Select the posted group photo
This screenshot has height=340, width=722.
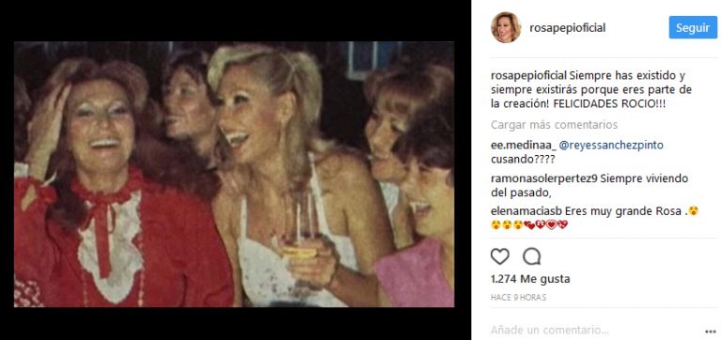pos(234,175)
